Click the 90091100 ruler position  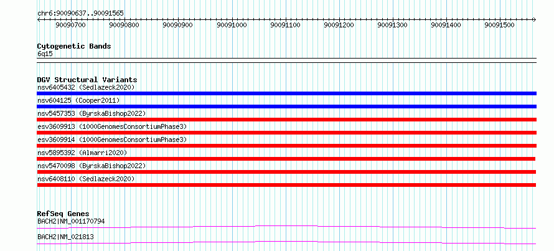coord(285,25)
